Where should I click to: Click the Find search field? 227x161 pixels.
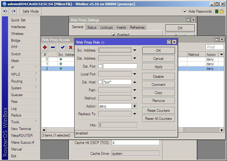pos(215,47)
